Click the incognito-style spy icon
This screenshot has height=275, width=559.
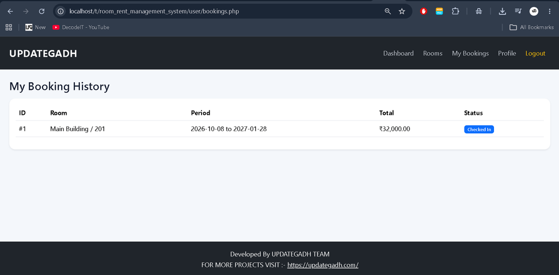coord(479,11)
